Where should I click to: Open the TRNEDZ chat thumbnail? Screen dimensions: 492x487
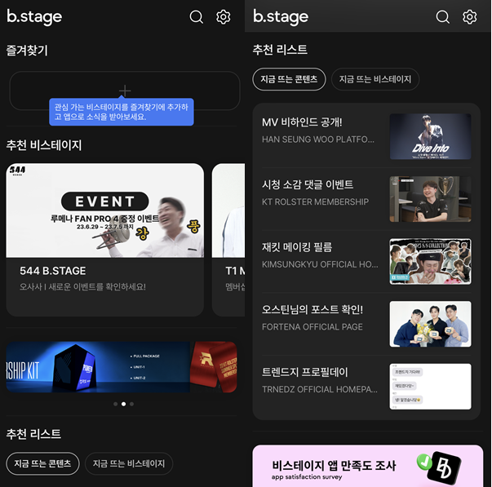click(430, 387)
